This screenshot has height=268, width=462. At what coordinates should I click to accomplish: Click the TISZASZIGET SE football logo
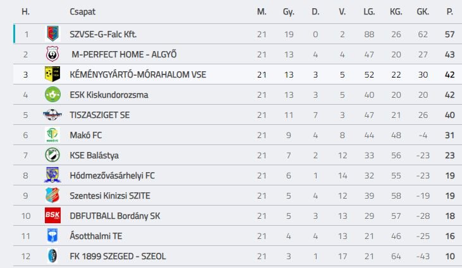[52, 115]
